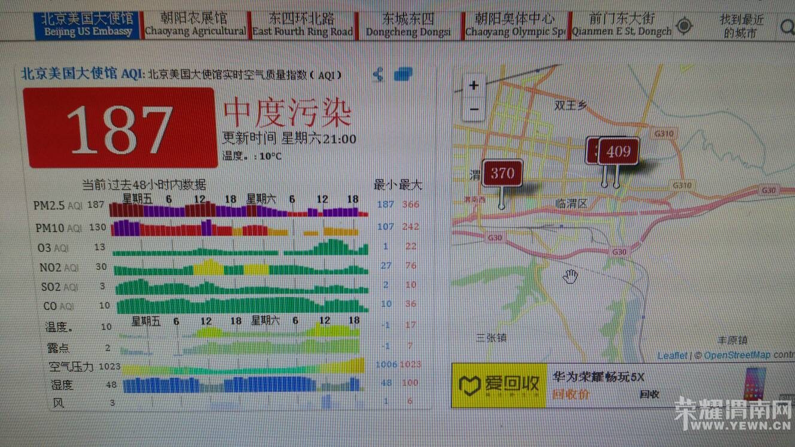
Task: Open the Dongcheng Dongsi tab
Action: tap(408, 26)
